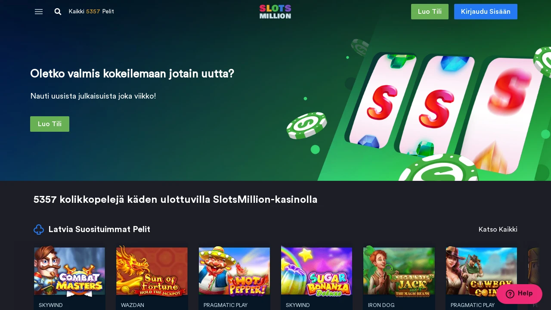The image size is (551, 310).
Task: Click the club icon beside Latvia Suosituimmat Pelit
Action: (x=39, y=229)
